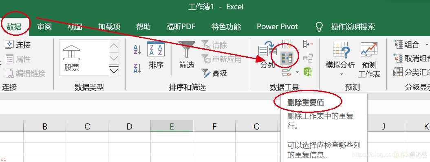Viewport: 430px width, 162px height.
Task: Open the green Manage Data Model icon
Action: tap(308, 72)
